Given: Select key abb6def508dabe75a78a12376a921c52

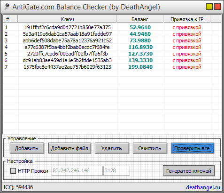Looking at the screenshot, I should click(x=67, y=40).
